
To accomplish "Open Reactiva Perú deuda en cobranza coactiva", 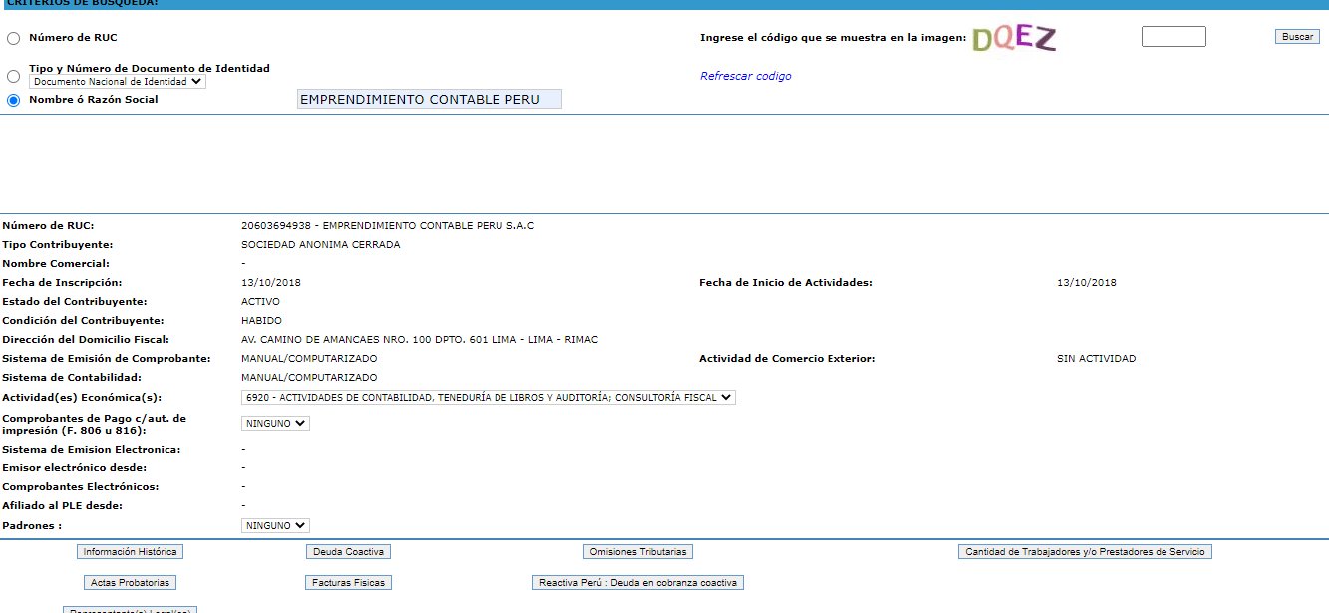I will coord(639,582).
